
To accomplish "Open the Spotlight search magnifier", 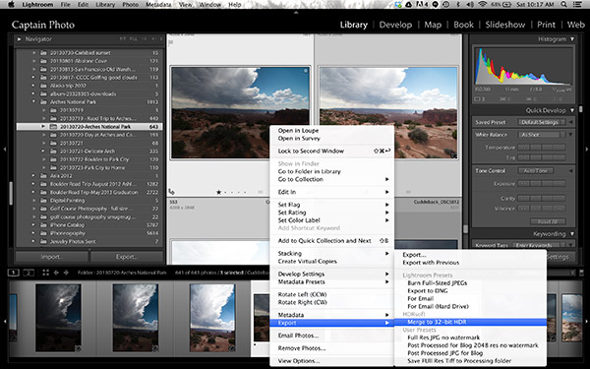I will point(563,5).
